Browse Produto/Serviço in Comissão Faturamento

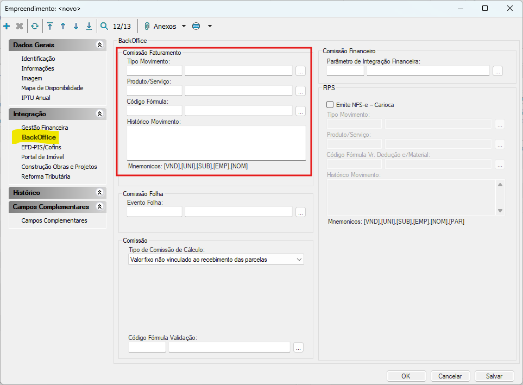click(x=300, y=91)
